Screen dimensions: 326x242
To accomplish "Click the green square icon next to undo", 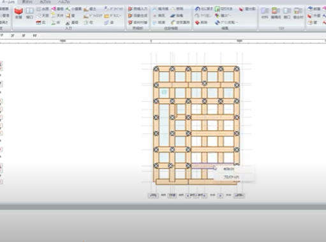I will coord(217,9).
